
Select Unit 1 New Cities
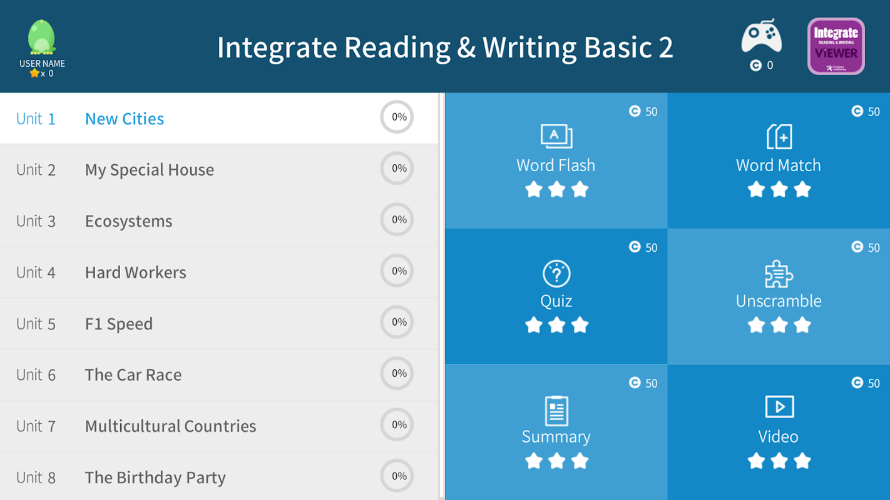point(124,119)
